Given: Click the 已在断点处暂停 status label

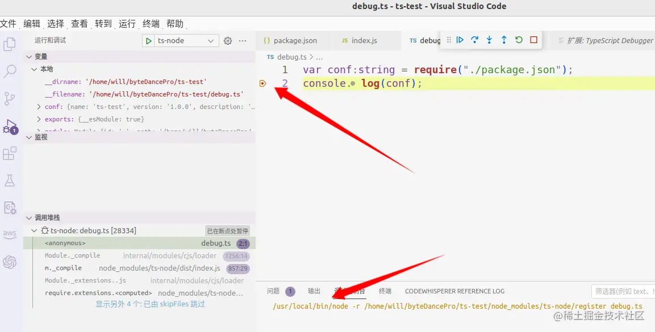Looking at the screenshot, I should point(228,230).
